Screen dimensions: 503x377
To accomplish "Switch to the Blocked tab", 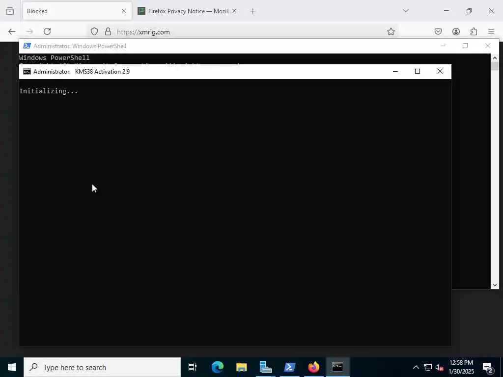I will point(77,11).
